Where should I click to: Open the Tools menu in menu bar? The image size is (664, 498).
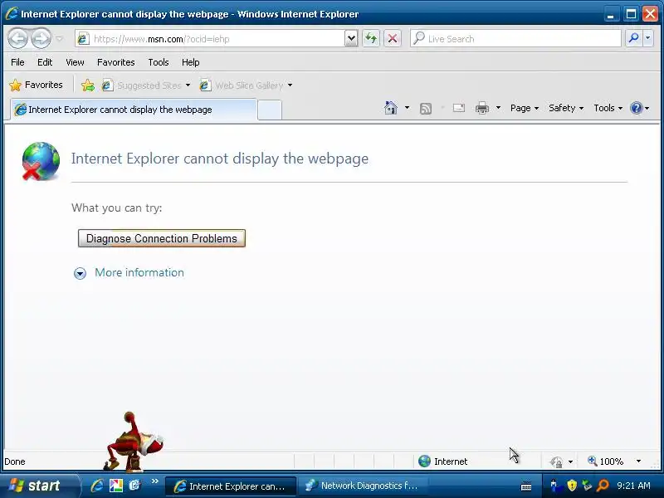click(x=159, y=62)
